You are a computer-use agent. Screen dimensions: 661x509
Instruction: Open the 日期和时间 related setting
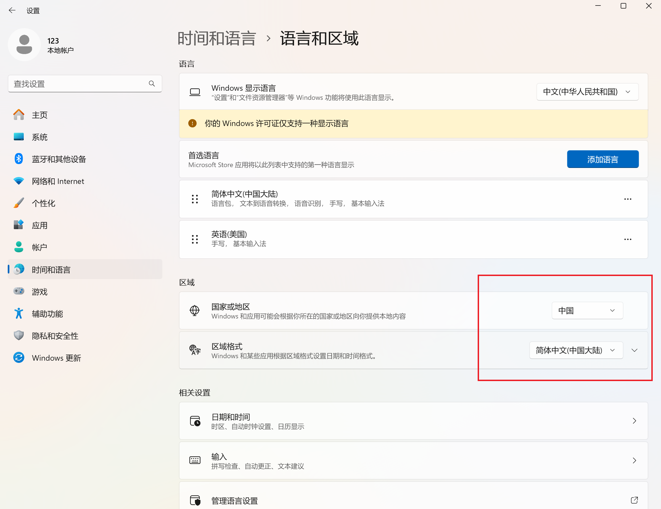(413, 421)
